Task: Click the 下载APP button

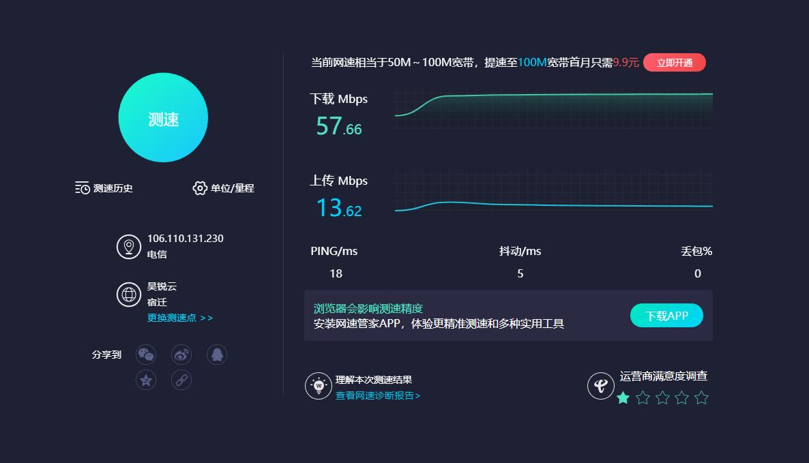Action: 666,316
